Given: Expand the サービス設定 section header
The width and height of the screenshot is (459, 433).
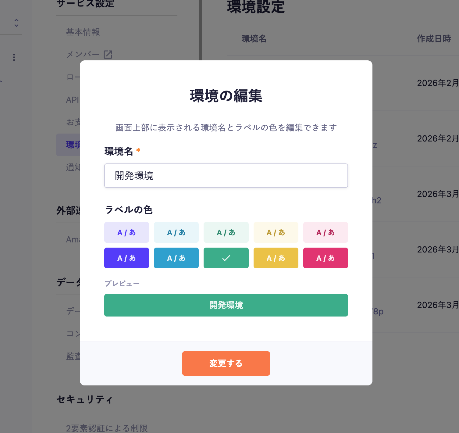Looking at the screenshot, I should coord(85,4).
